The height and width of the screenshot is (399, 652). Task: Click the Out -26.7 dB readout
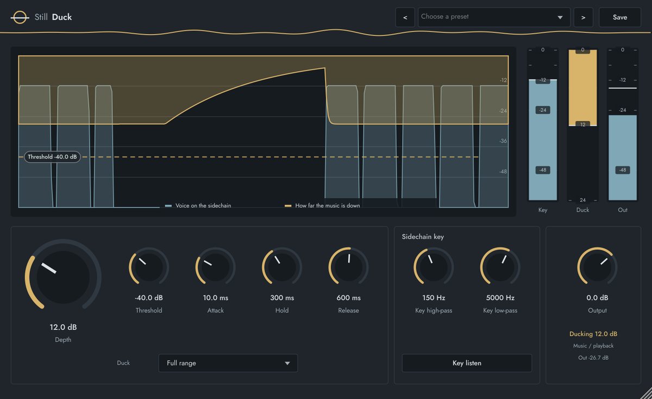pos(593,358)
